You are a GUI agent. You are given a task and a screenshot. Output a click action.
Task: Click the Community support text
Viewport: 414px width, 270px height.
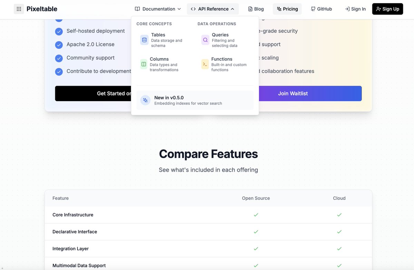[x=90, y=58]
